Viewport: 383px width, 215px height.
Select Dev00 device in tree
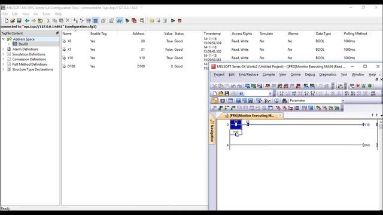pyautogui.click(x=23, y=44)
